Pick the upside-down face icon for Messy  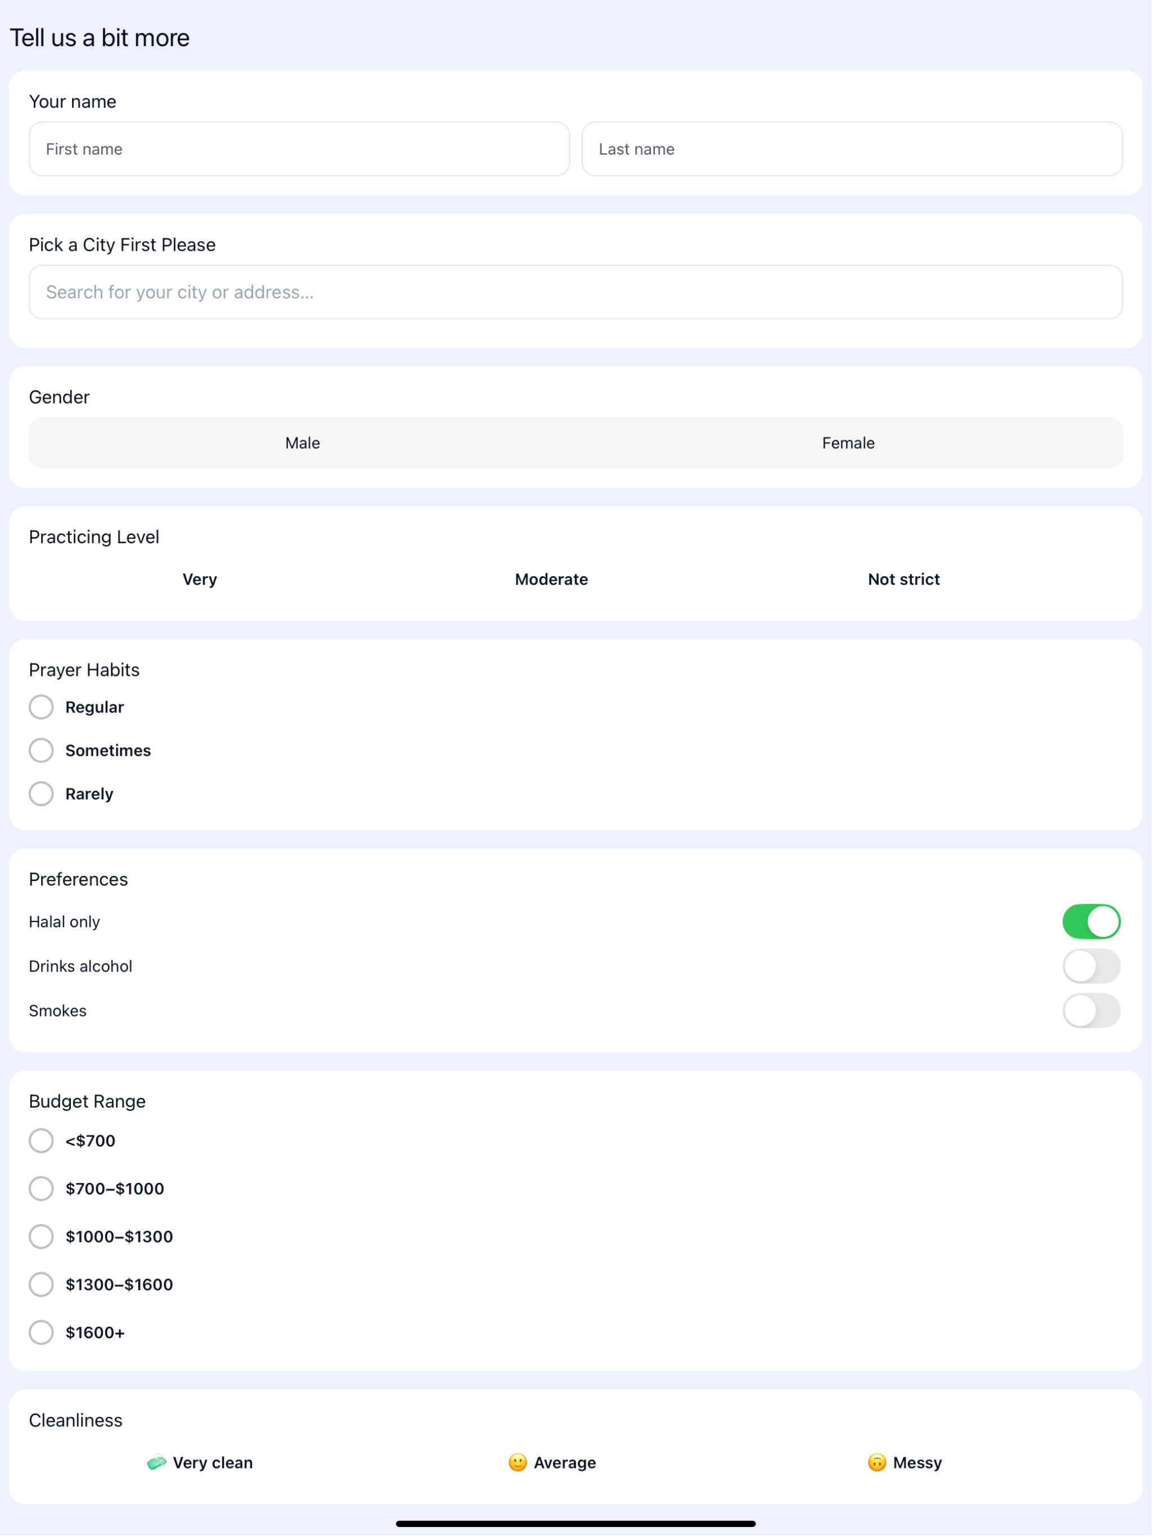[x=877, y=1462]
